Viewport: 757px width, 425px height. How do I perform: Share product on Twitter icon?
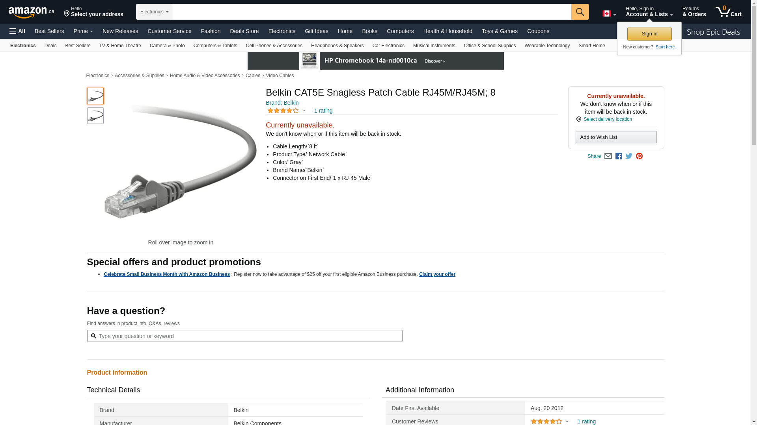(629, 156)
